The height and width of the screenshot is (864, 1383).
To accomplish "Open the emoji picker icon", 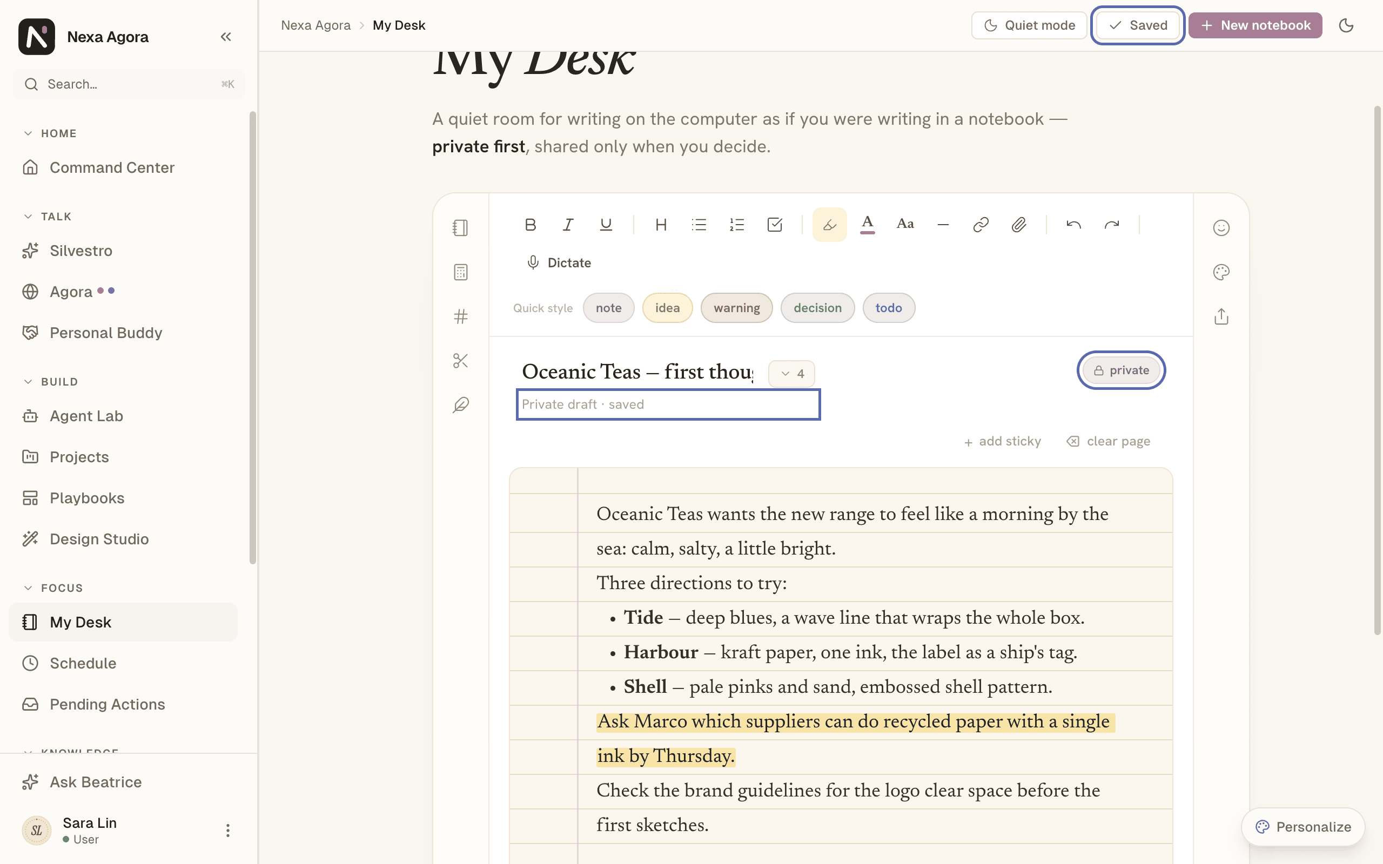I will tap(1221, 228).
